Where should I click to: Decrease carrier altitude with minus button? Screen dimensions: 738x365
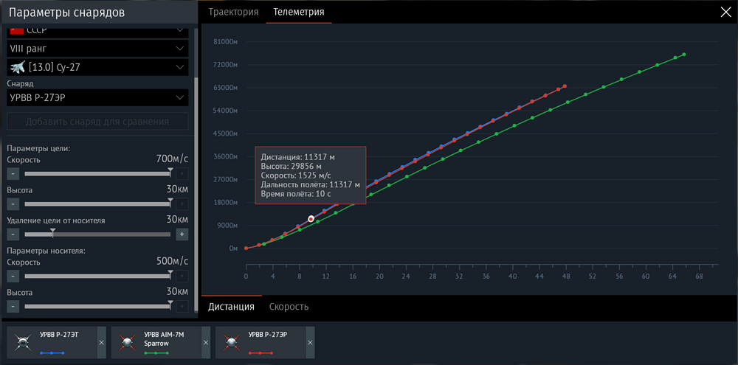[13, 307]
